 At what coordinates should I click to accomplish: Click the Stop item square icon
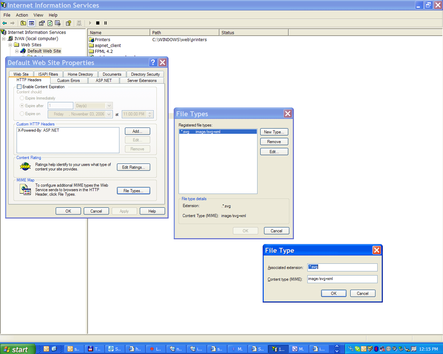tap(98, 23)
